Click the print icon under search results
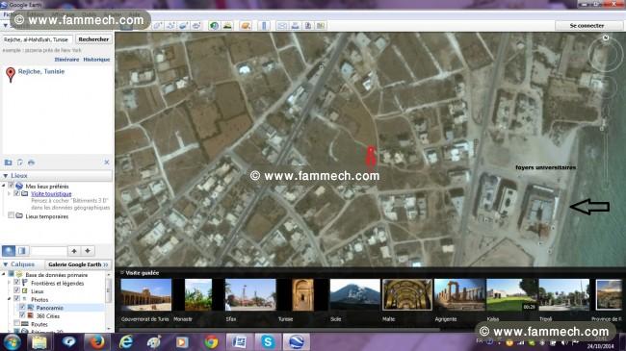 pos(31,163)
